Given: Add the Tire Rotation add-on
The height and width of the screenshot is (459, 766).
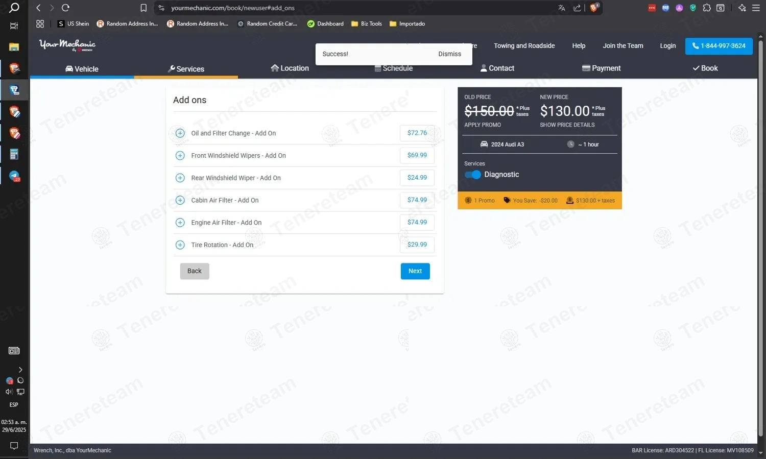Looking at the screenshot, I should click(180, 245).
